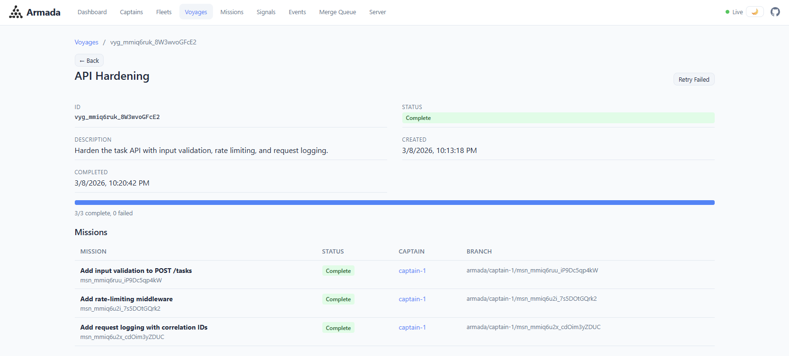Click the Retry Failed button
The width and height of the screenshot is (789, 356).
[x=693, y=80]
